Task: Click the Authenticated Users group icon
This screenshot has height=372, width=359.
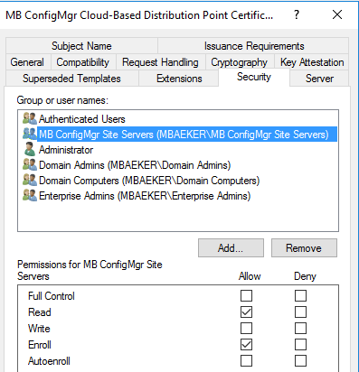Action: click(x=30, y=118)
